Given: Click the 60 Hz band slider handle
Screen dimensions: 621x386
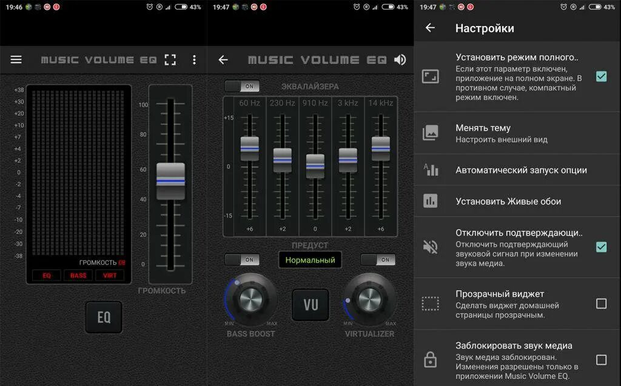Looking at the screenshot, I should tap(250, 148).
